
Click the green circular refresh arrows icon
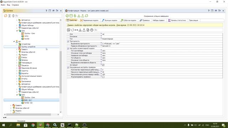click(87, 16)
